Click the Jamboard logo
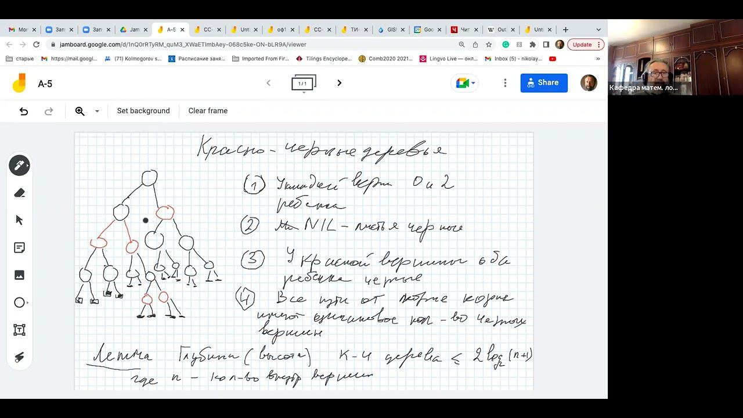743x418 pixels. pos(19,83)
